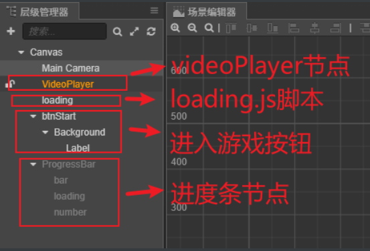Click the align horizontal centers tool
The width and height of the screenshot is (370, 251).
pos(314,28)
